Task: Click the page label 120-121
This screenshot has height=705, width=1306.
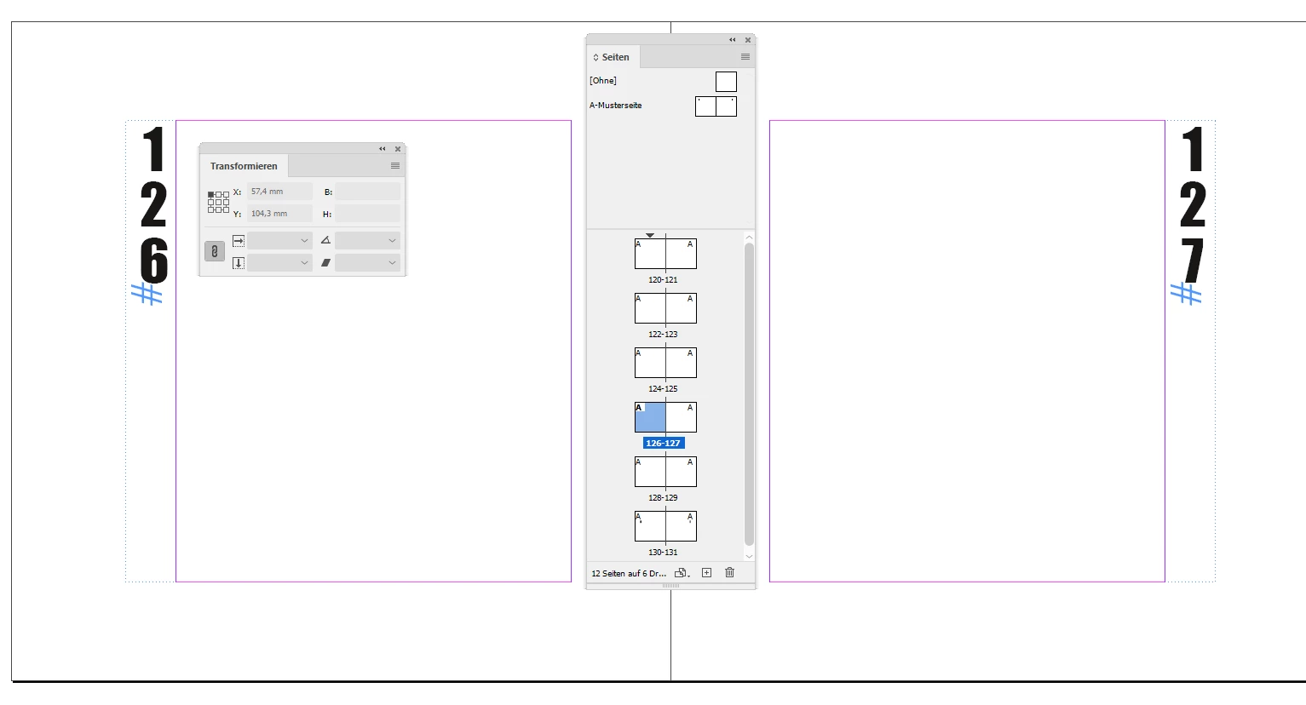Action: [663, 280]
